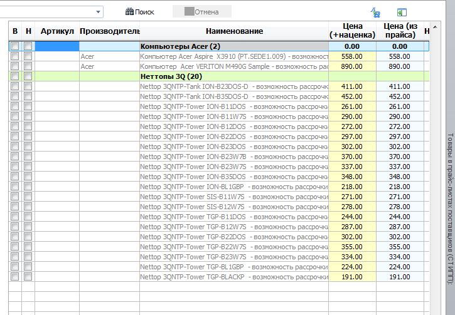The height and width of the screenshot is (315, 455).
Task: Sort by the Артикул column header
Action: pyautogui.click(x=57, y=31)
